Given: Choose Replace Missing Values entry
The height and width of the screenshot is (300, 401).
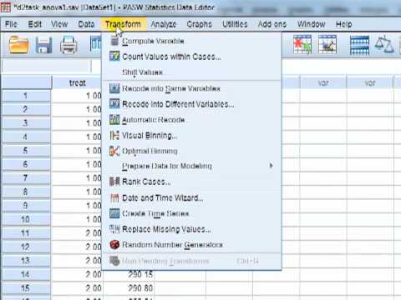Looking at the screenshot, I should pos(191,229).
